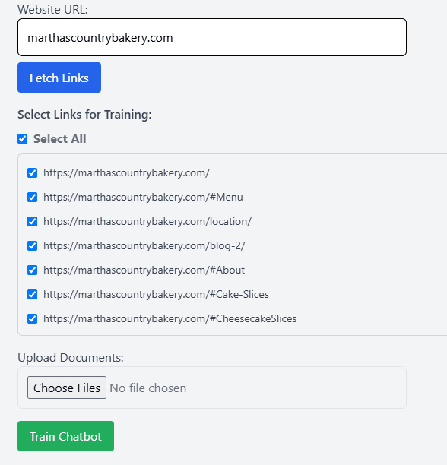The image size is (447, 465).
Task: Click the #Cake-Slices URL text
Action: click(x=156, y=294)
